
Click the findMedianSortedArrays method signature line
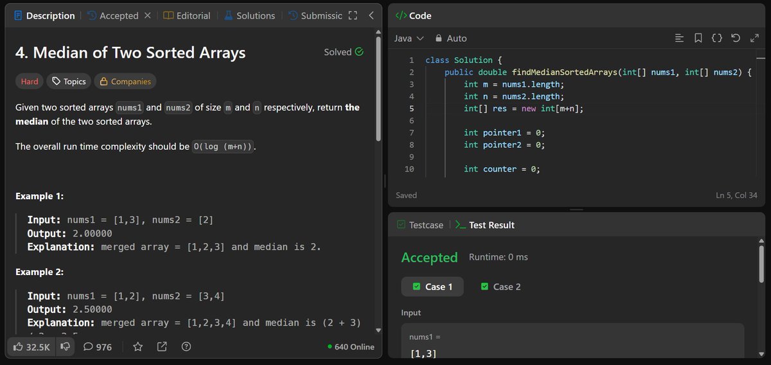pyautogui.click(x=598, y=72)
